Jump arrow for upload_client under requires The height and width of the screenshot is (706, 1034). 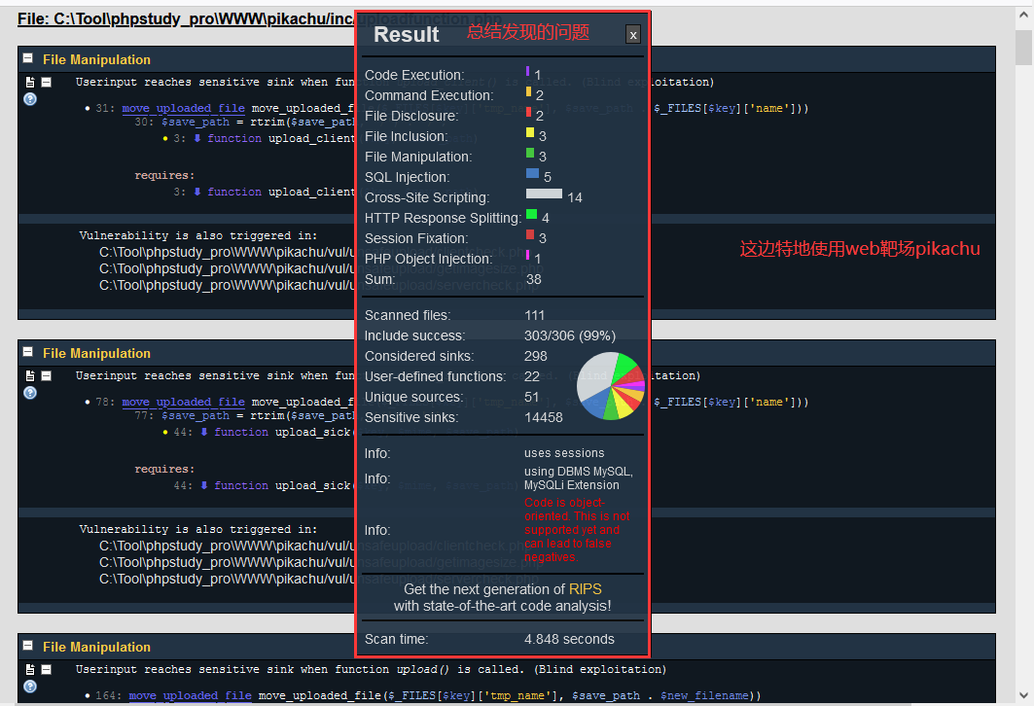click(197, 192)
